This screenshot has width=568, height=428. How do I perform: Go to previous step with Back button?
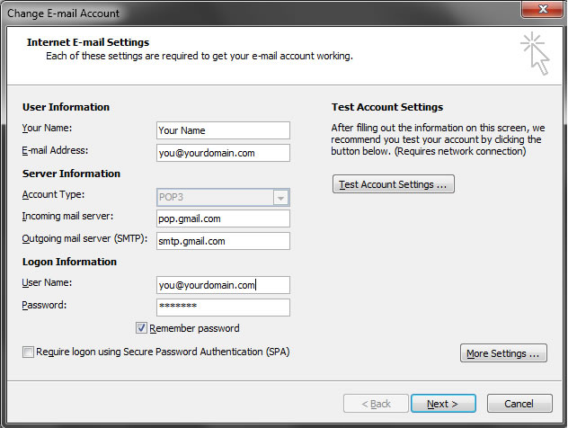(x=376, y=404)
